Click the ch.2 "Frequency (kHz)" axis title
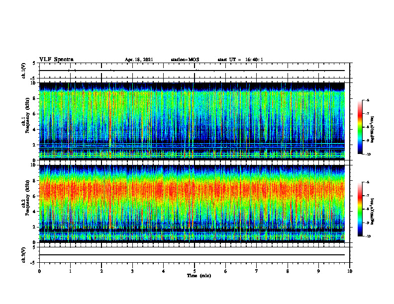Viewport: 394px width, 304px height. tap(27, 197)
